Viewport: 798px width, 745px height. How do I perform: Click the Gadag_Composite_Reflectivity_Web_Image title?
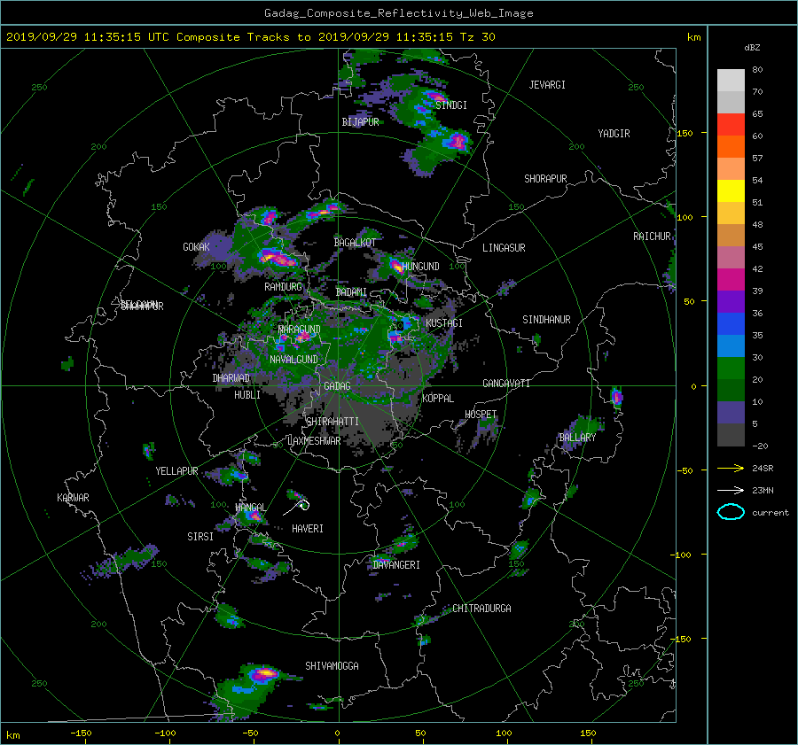398,13
